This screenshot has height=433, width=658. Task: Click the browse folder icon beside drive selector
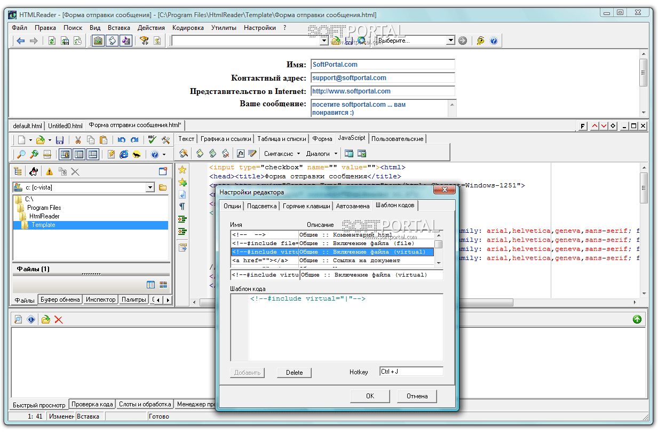tap(163, 187)
